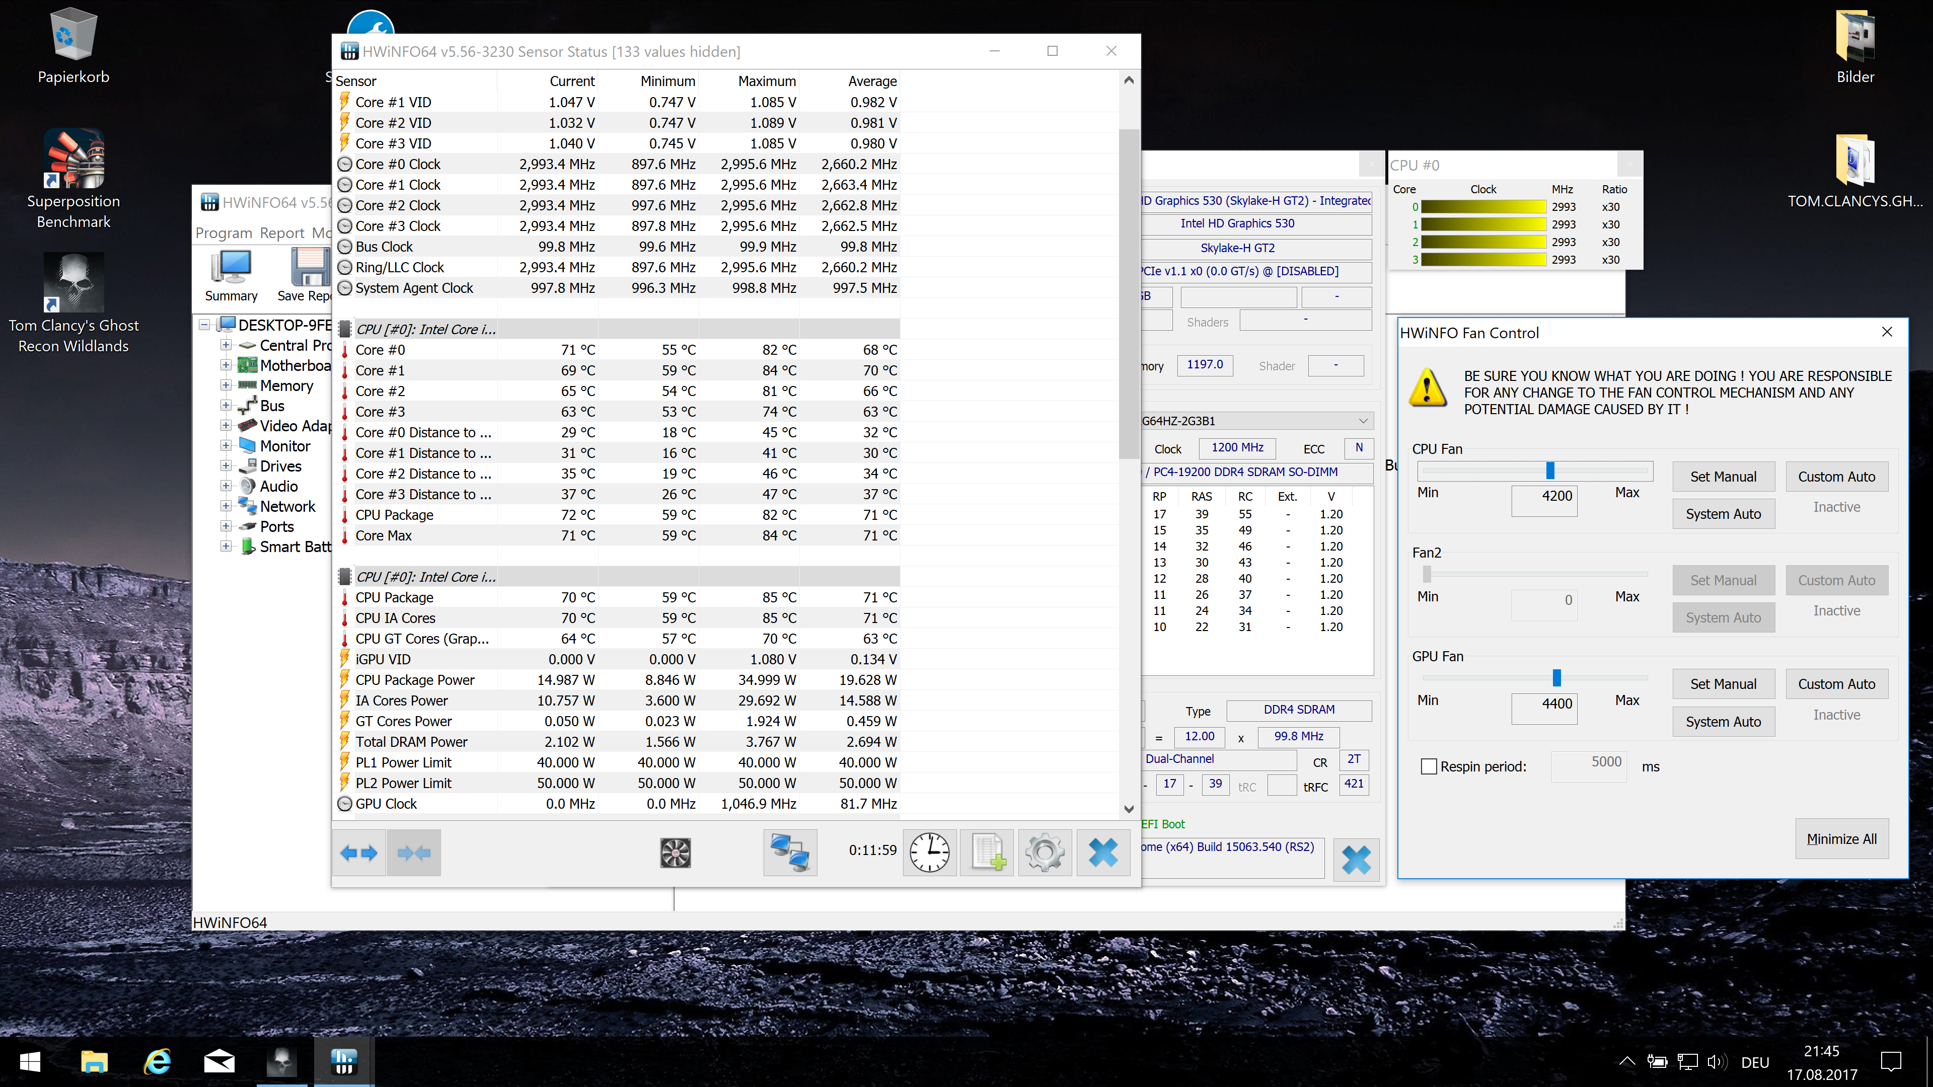Close sensor window via blue X icon
The image size is (1933, 1087).
(x=1103, y=852)
